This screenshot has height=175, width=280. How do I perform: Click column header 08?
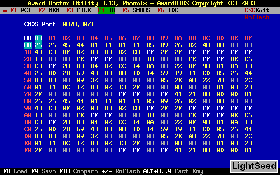point(150,38)
